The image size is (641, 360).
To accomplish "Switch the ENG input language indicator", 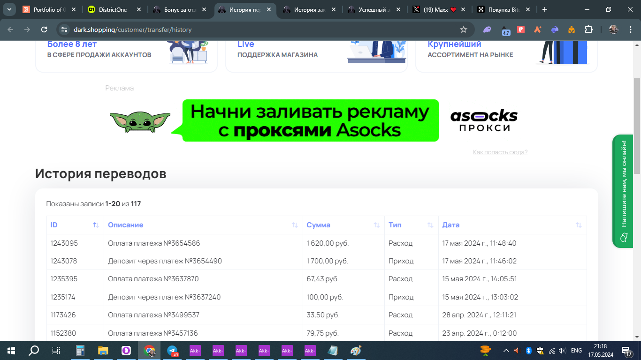I will pos(577,351).
